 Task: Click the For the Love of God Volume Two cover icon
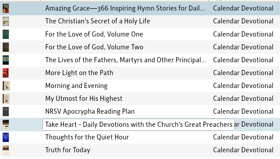pyautogui.click(x=6, y=47)
